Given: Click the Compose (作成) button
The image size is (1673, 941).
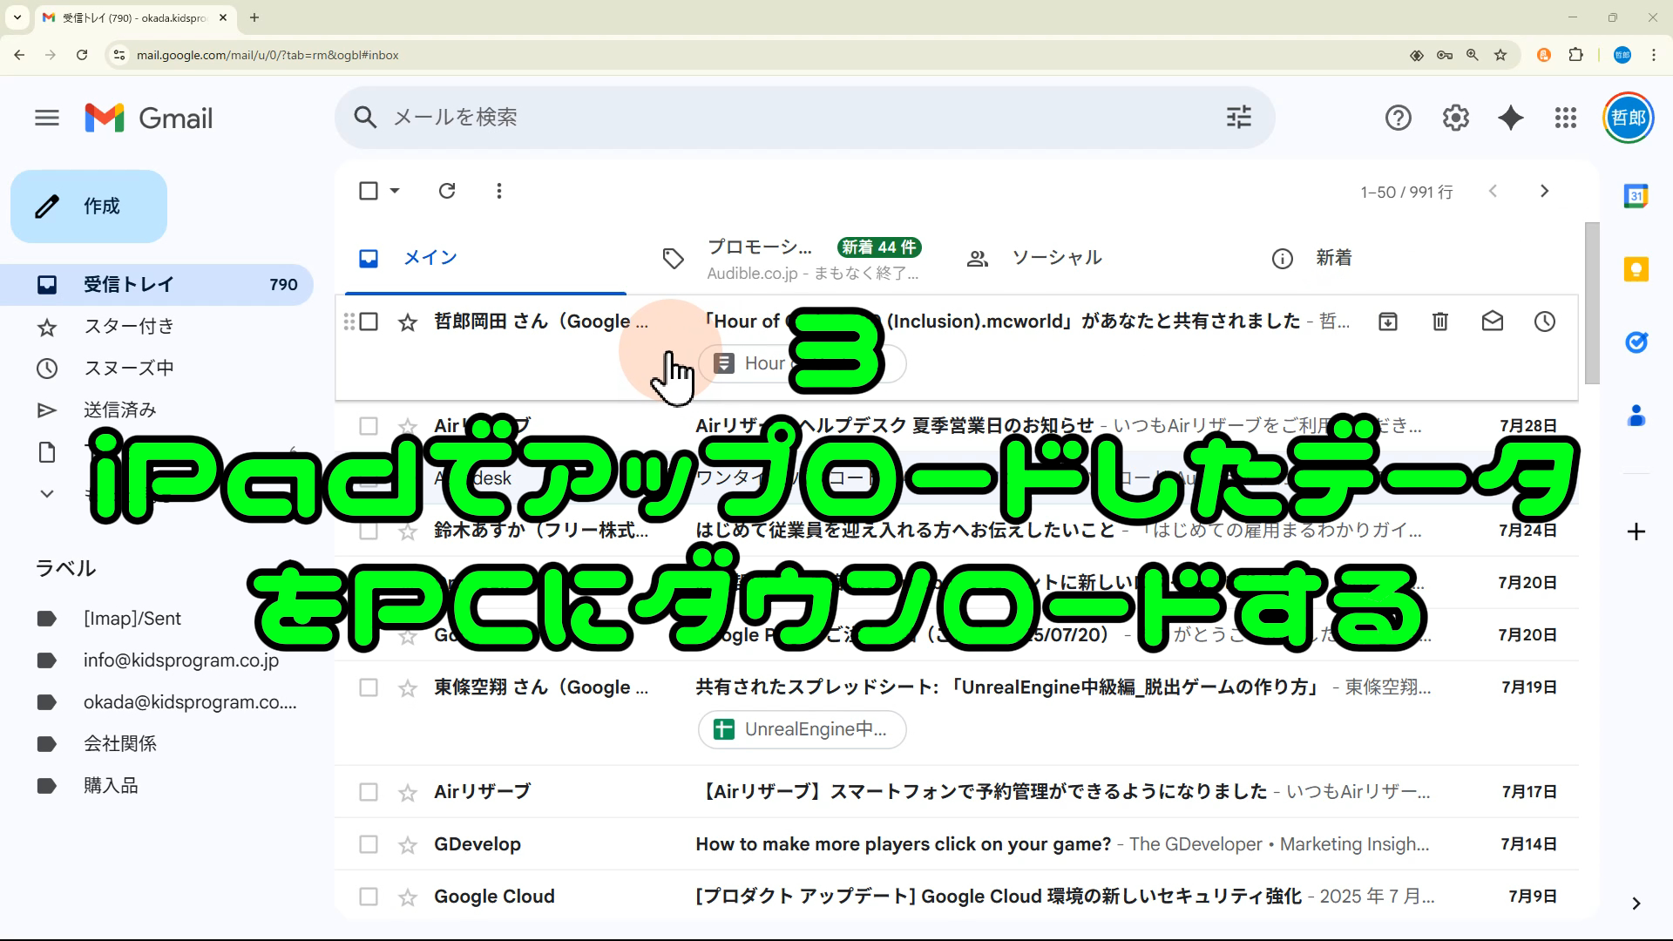Looking at the screenshot, I should tap(88, 206).
